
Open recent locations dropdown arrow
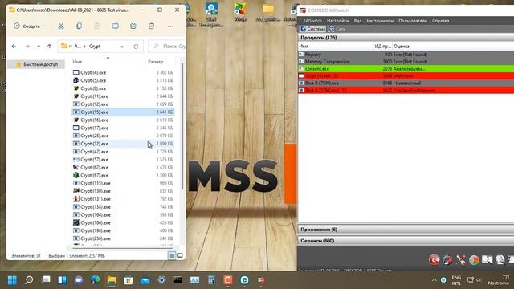(x=39, y=47)
